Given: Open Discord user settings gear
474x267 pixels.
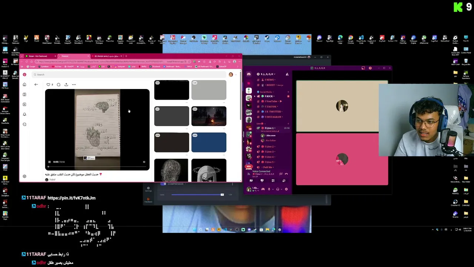Looking at the screenshot, I should [x=286, y=189].
